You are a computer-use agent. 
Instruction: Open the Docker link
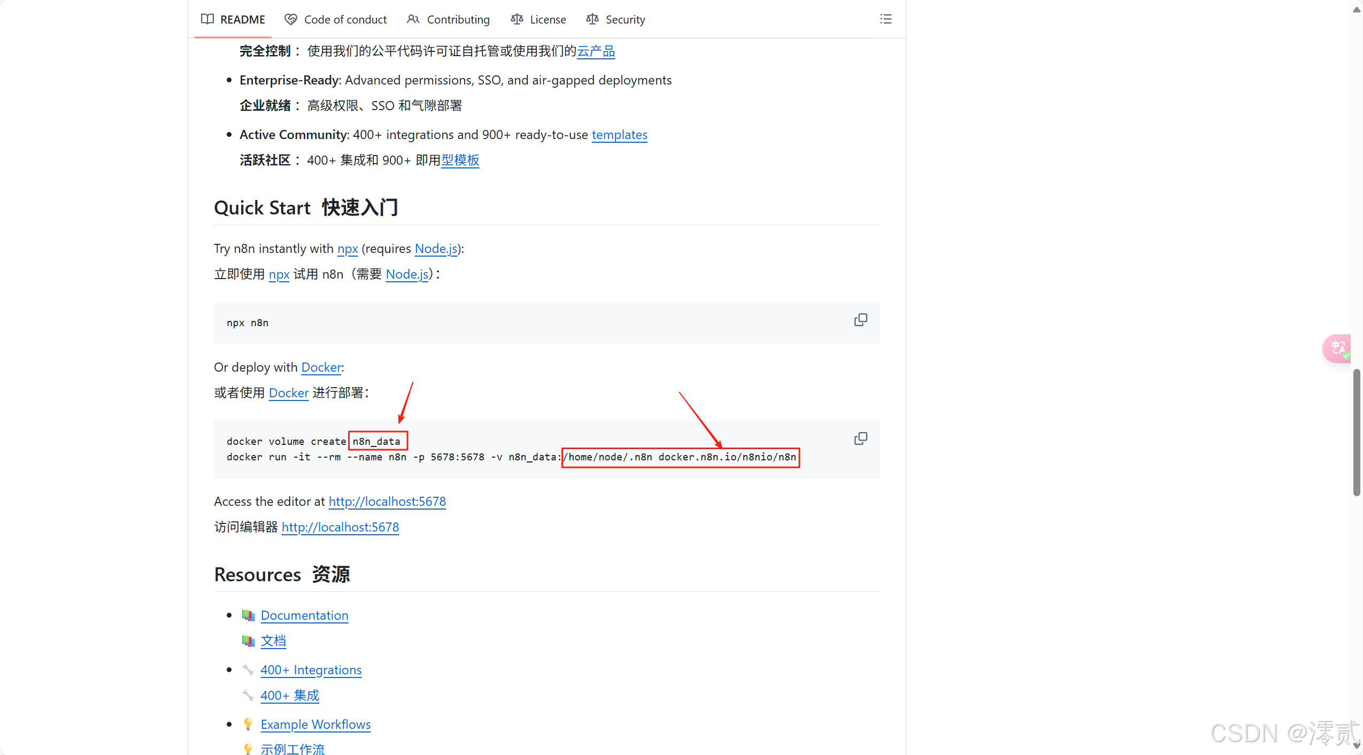pos(320,367)
